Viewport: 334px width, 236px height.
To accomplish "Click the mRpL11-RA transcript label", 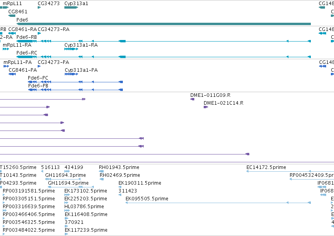I will click(17, 45).
